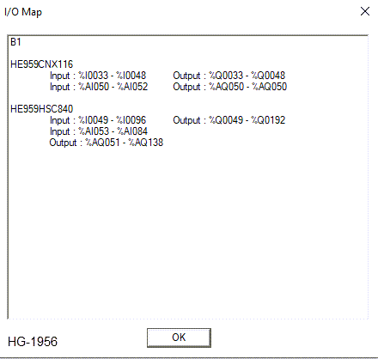Viewport: 378px width, 359px height.
Task: Click the %AQ138 ending analog output address
Action: click(146, 143)
